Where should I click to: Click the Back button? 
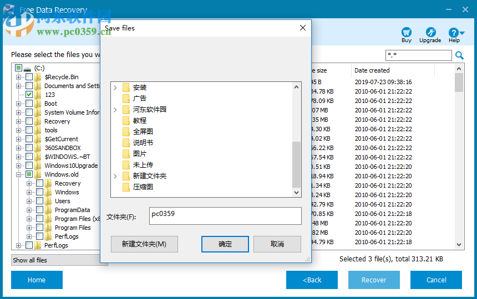tap(312, 280)
